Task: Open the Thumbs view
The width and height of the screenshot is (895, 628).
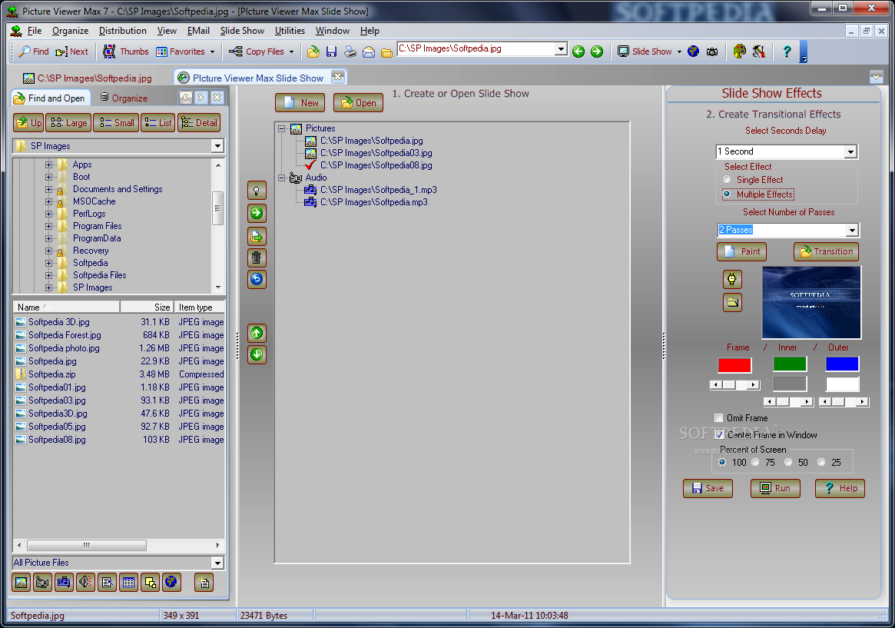Action: (x=125, y=52)
